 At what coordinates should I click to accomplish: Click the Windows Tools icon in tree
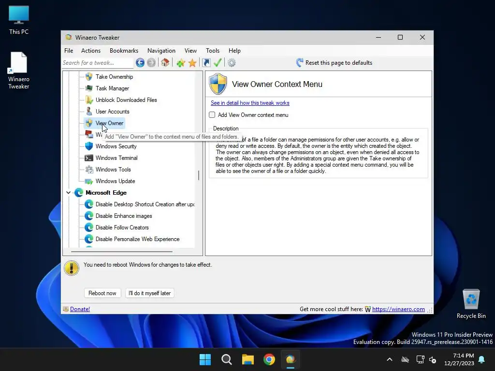point(89,170)
